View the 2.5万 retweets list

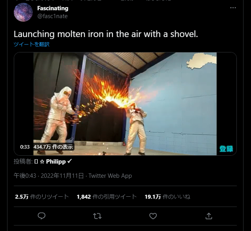tap(42, 197)
